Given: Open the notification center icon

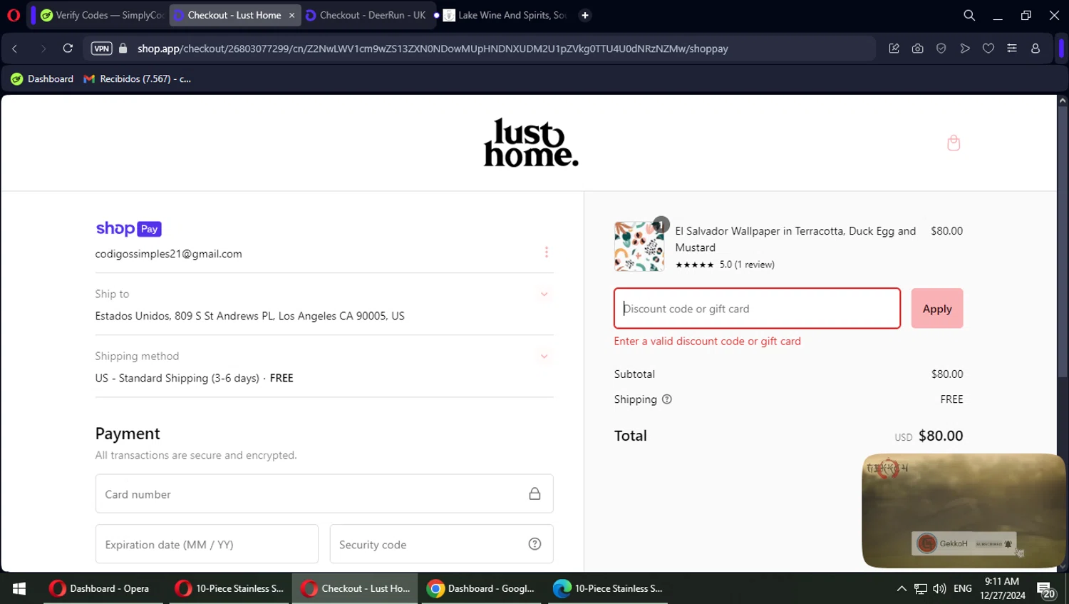Looking at the screenshot, I should (1045, 589).
